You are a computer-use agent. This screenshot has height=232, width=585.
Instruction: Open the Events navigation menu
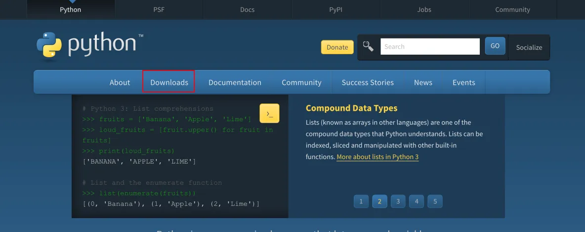464,82
